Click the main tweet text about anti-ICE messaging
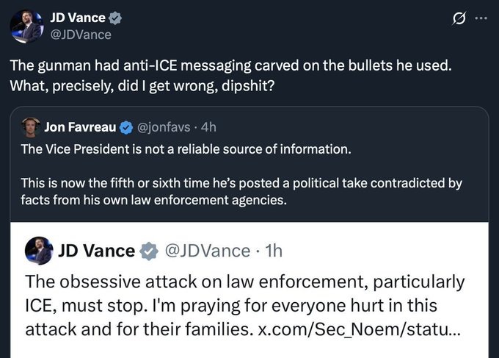This screenshot has width=499, height=358. coord(230,74)
